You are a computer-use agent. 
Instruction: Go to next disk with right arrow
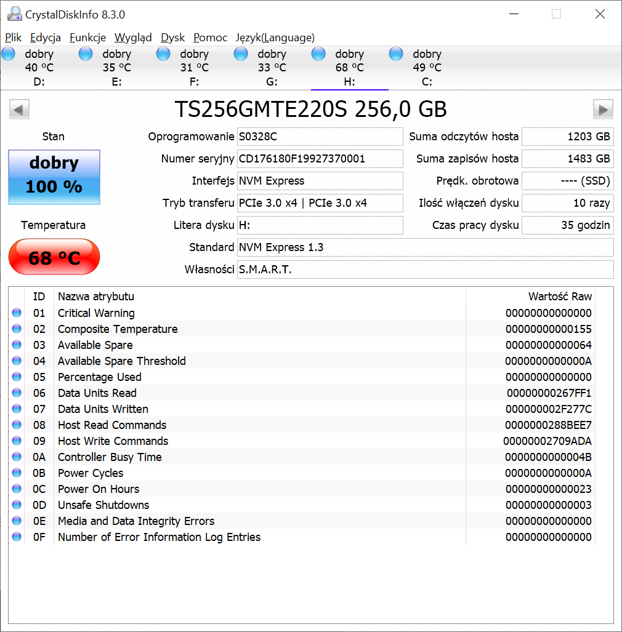[x=603, y=109]
